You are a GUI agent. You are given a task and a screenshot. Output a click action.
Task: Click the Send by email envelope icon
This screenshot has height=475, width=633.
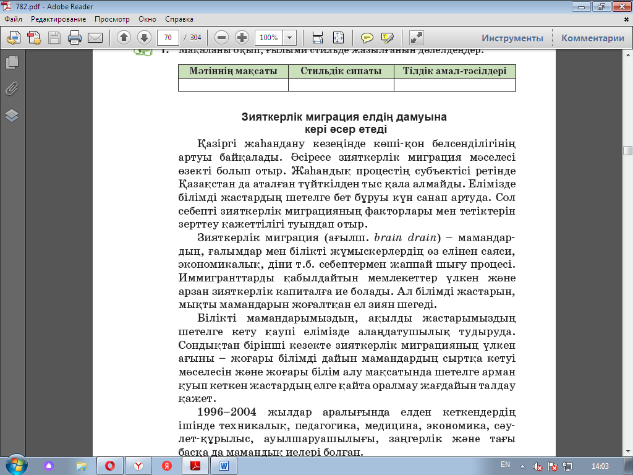95,38
